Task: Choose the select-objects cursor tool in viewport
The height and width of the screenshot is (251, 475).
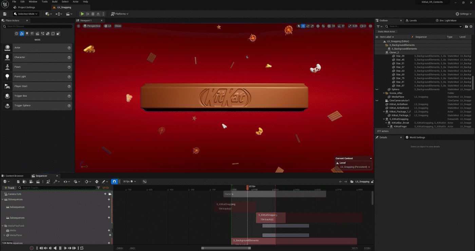Action: coord(299,26)
